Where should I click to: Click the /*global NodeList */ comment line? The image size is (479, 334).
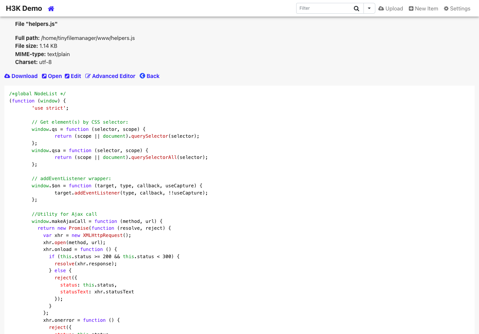(x=37, y=94)
